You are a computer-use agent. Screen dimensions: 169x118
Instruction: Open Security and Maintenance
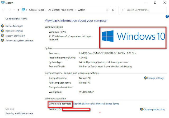[19, 114]
